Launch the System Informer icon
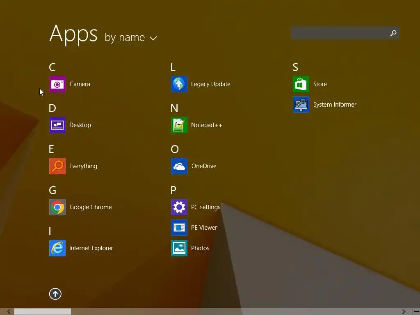The image size is (420, 315). tap(301, 105)
